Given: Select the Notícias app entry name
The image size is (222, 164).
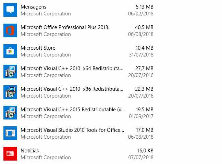Looking at the screenshot, I should coord(29,151).
